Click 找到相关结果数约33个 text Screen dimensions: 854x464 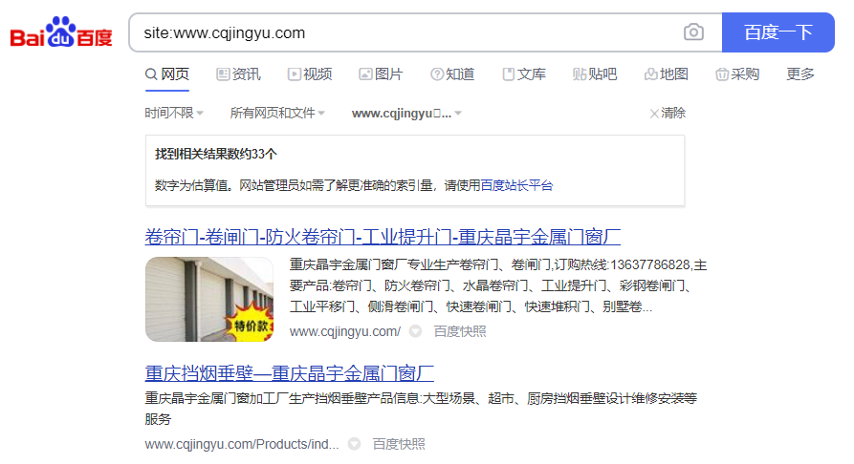coord(216,154)
